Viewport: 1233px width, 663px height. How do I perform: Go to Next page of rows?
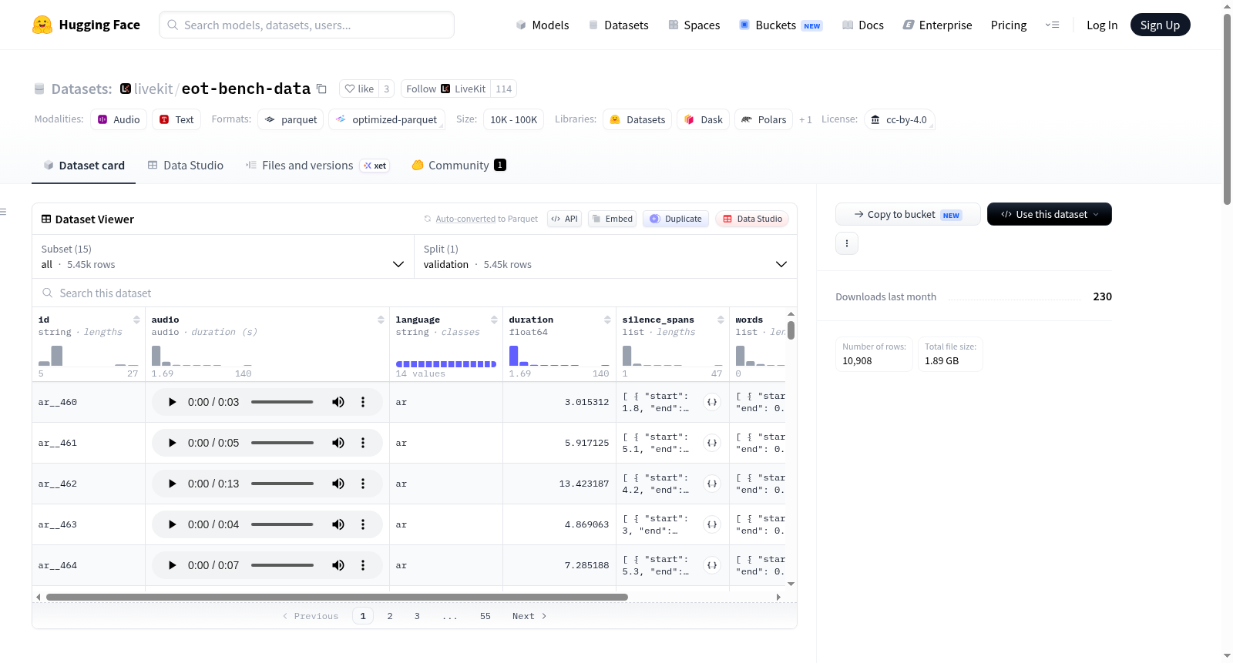529,616
